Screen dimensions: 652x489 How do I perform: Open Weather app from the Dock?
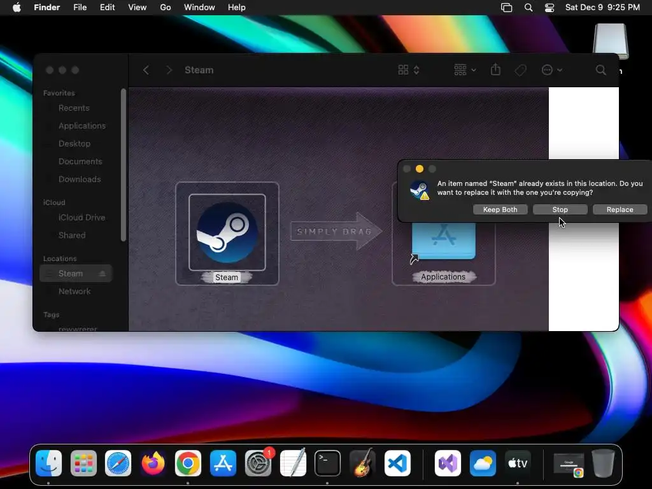pyautogui.click(x=483, y=464)
